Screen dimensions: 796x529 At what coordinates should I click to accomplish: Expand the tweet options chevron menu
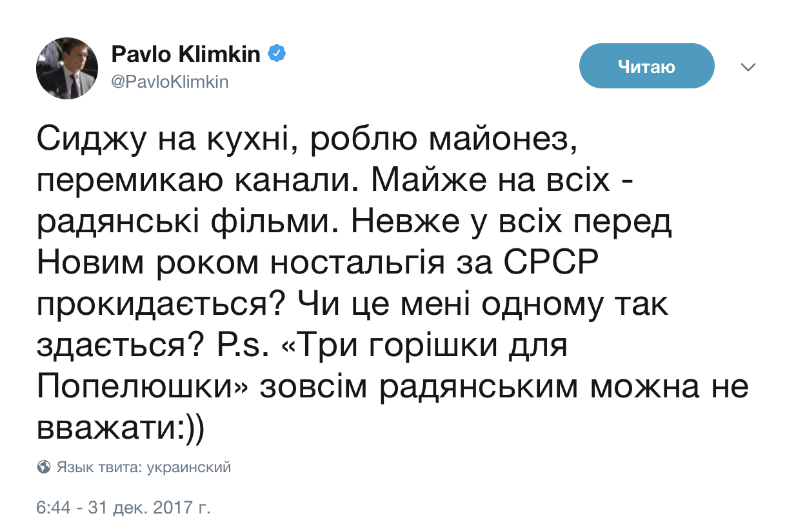[x=747, y=67]
